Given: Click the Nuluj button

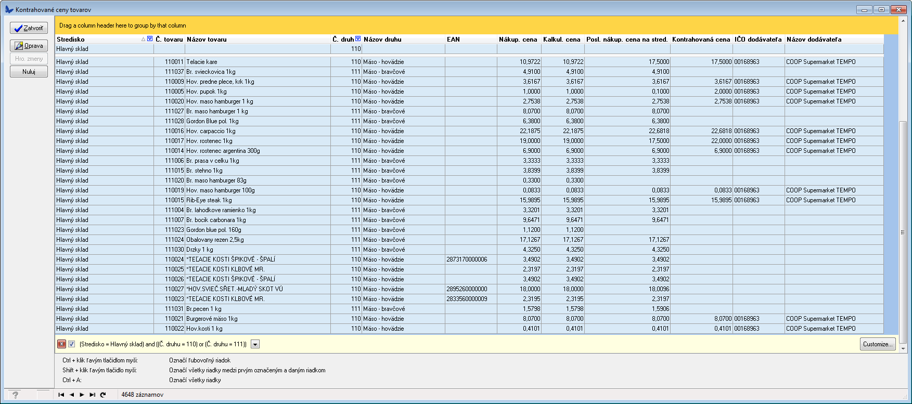Looking at the screenshot, I should coord(29,72).
